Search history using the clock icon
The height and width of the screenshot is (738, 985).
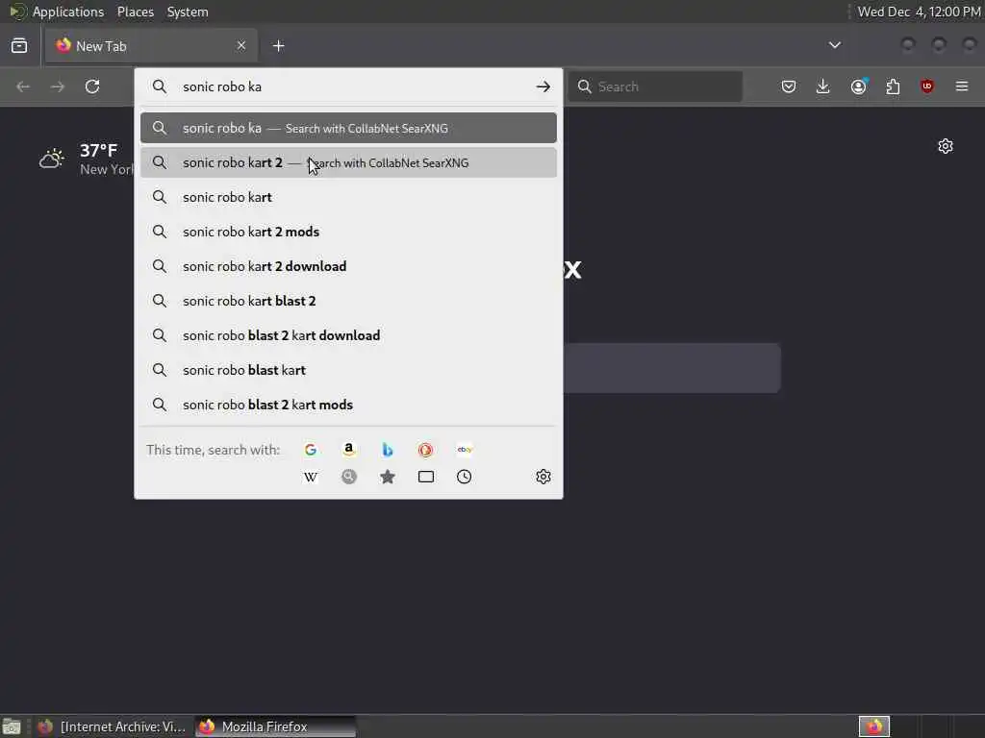coord(465,477)
